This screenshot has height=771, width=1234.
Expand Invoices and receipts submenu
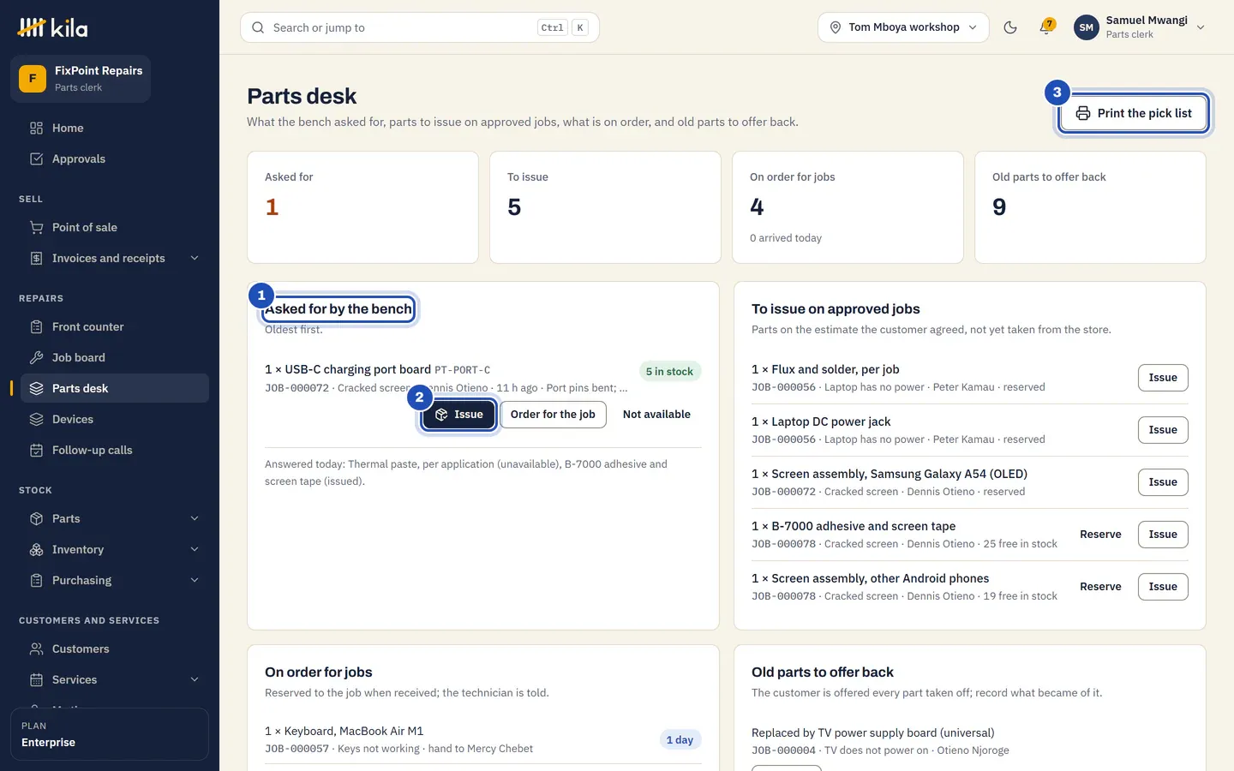pyautogui.click(x=195, y=259)
